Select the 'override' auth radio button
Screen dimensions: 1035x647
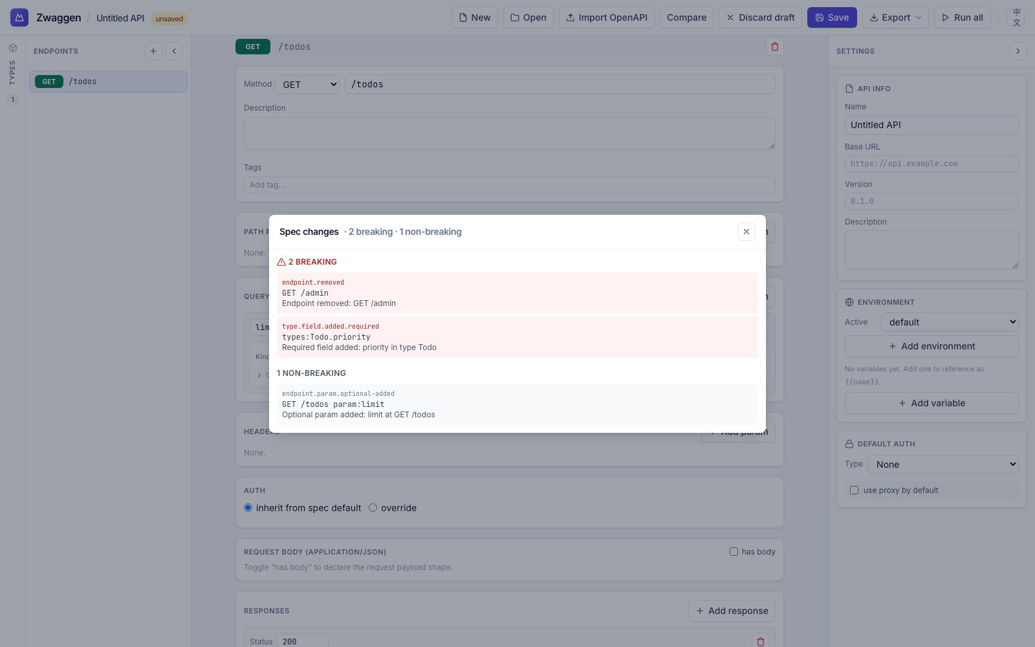pos(373,507)
